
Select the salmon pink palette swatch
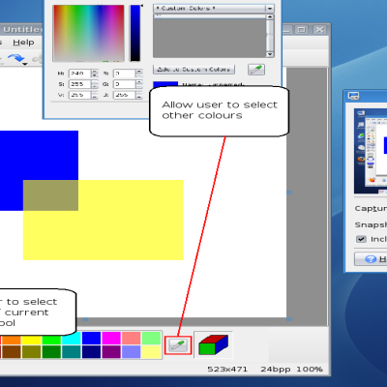pos(132,339)
